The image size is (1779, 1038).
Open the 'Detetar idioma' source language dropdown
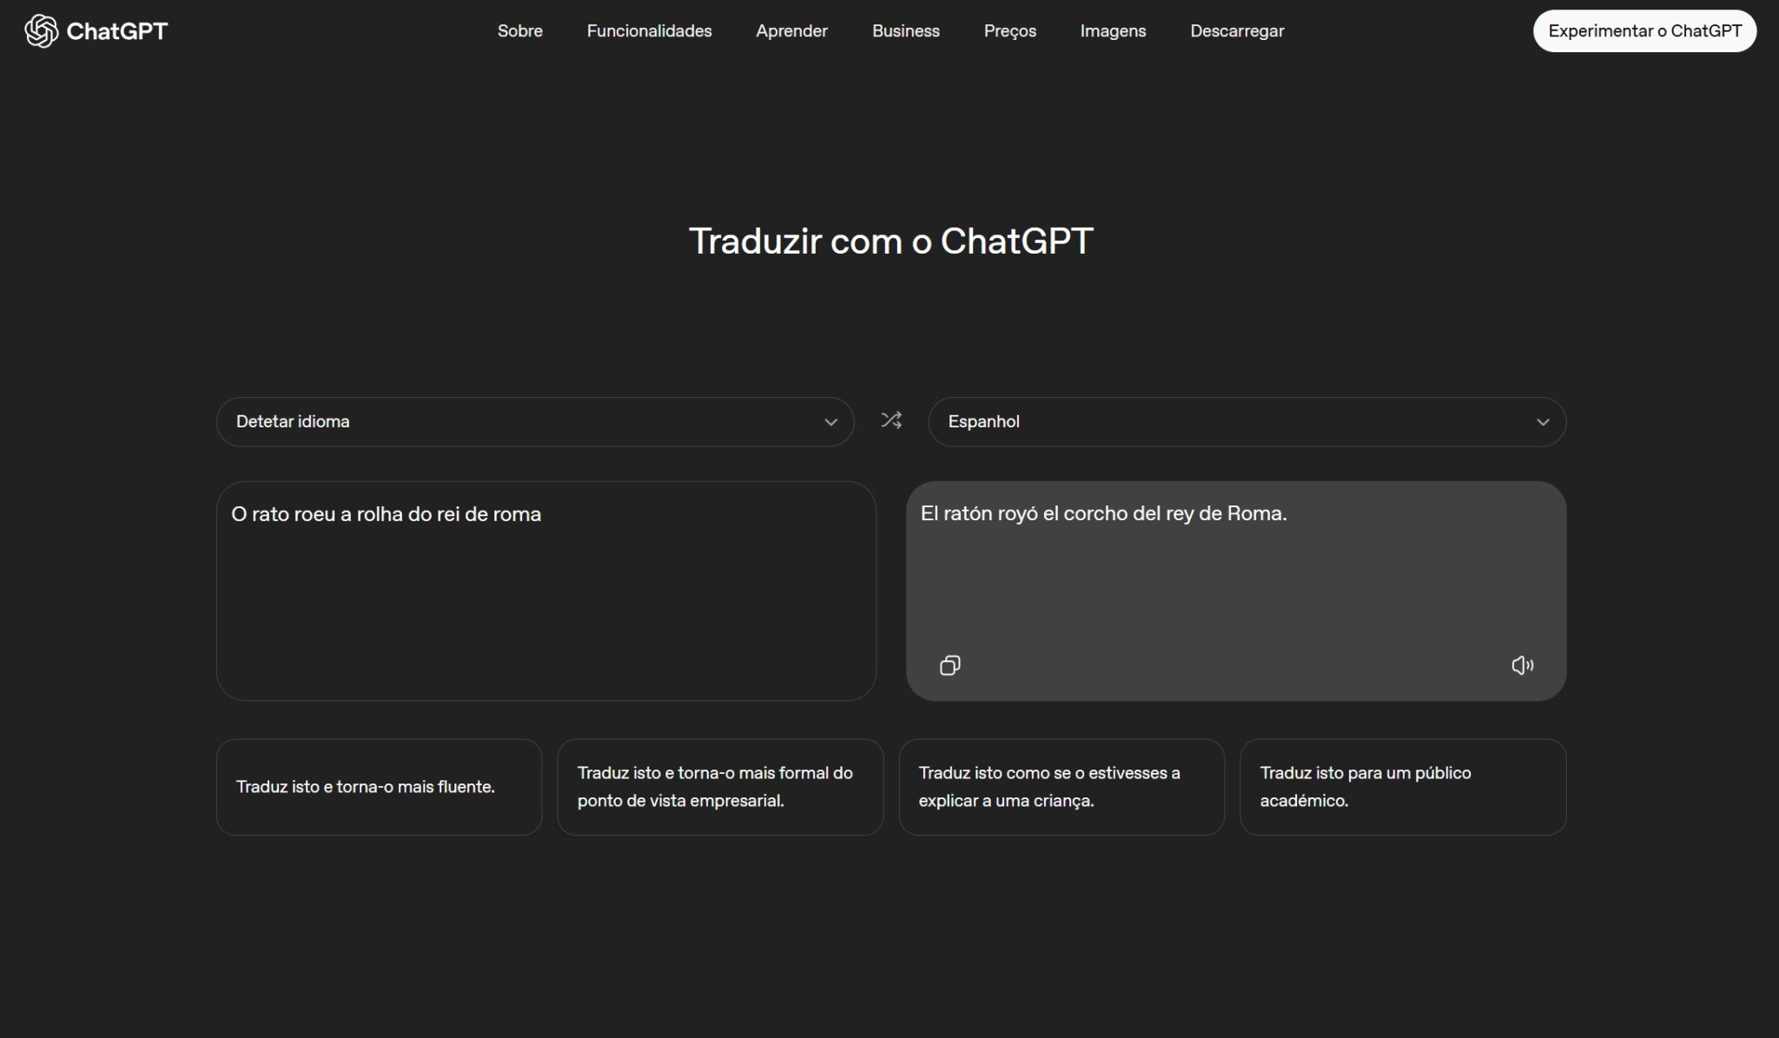(x=535, y=421)
